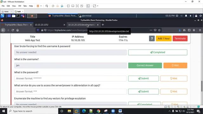Switch to the 10.10.20.105/ browser tab

49,25
